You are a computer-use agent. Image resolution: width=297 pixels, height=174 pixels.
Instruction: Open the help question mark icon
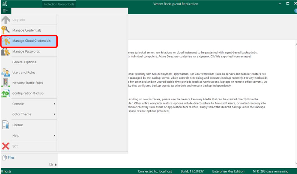[295, 11]
